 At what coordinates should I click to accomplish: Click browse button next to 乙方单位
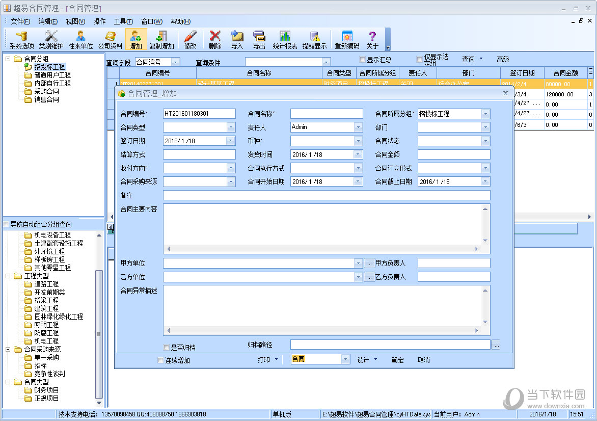[369, 277]
